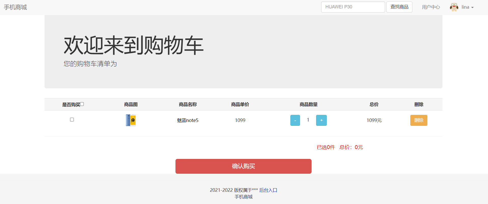Click the 商品图 column header
The height and width of the screenshot is (204, 488).
[131, 104]
